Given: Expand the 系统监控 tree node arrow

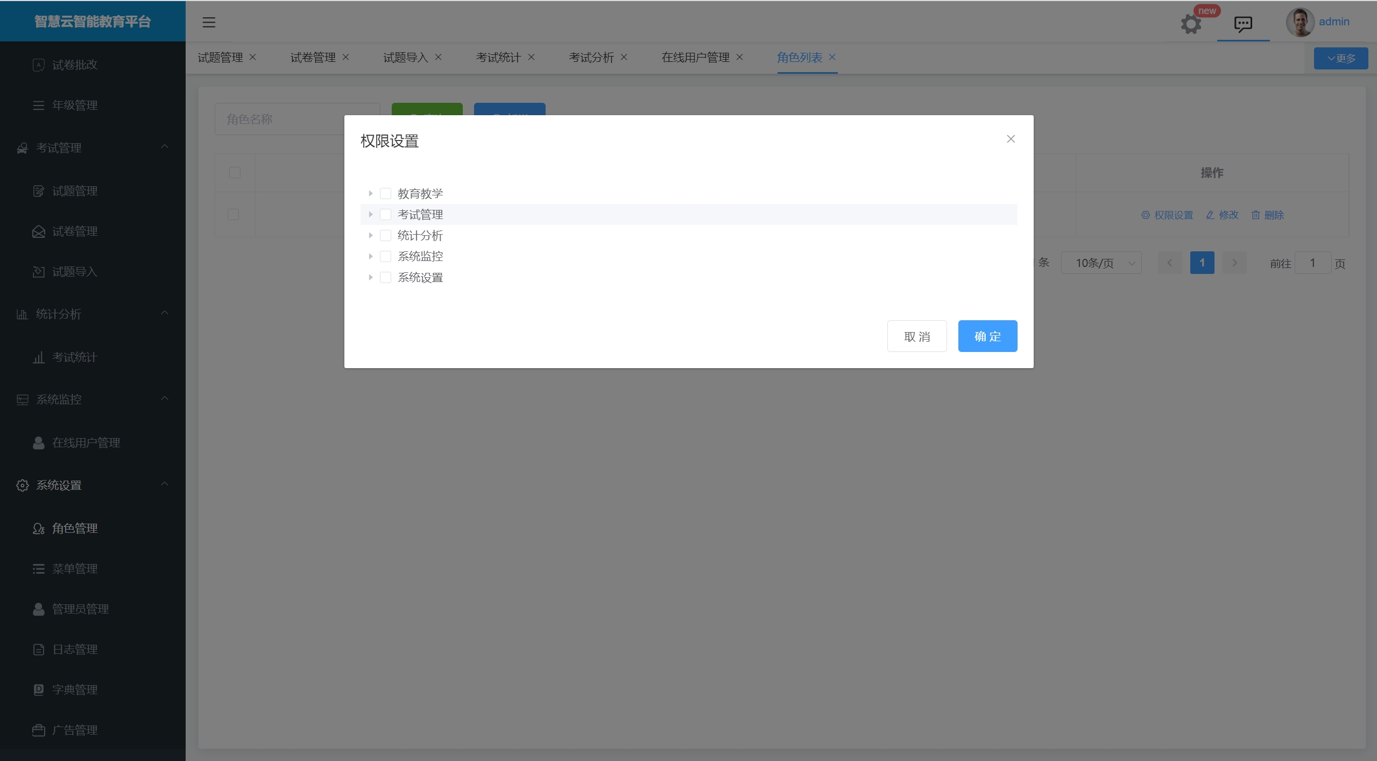Looking at the screenshot, I should 370,256.
